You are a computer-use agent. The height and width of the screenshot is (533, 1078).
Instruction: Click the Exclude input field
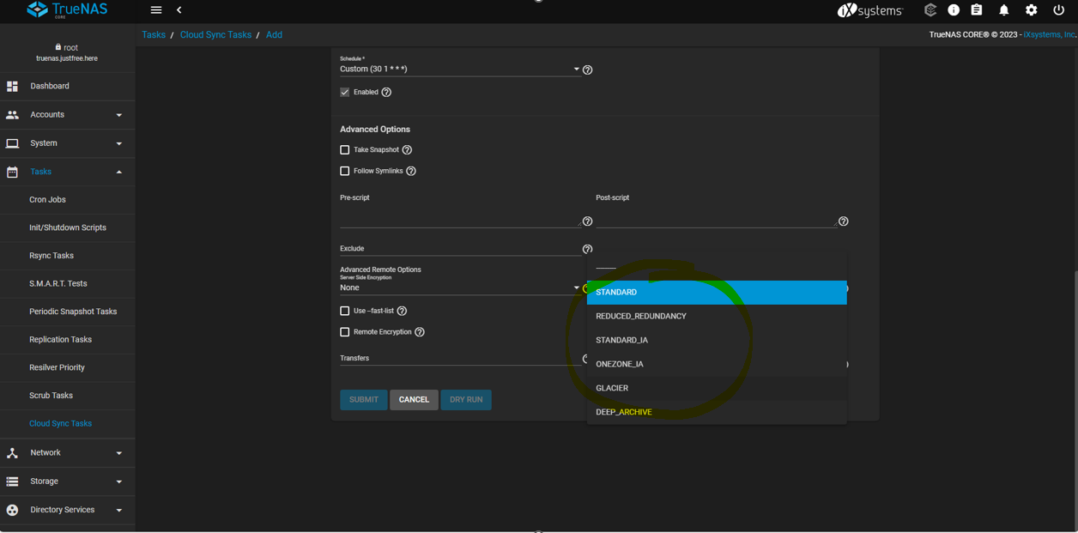coord(459,249)
